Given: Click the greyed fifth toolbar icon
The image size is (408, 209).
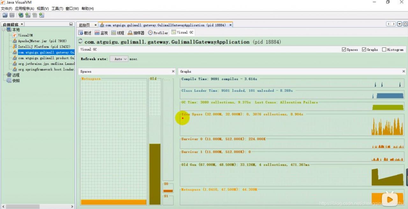Looking at the screenshot, I should 34,15.
